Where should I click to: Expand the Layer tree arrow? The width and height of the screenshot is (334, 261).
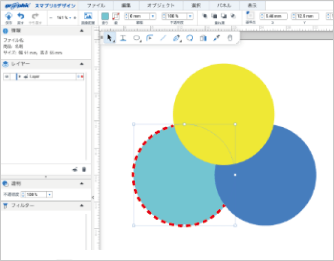point(19,77)
